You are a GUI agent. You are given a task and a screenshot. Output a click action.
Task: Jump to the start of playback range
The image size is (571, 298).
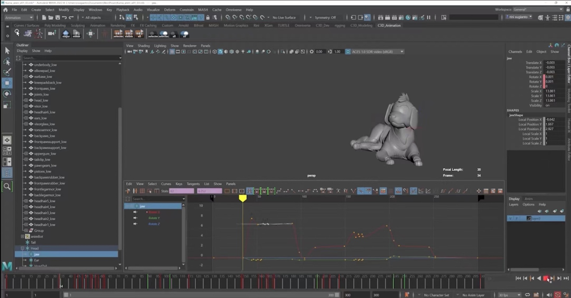click(518, 278)
